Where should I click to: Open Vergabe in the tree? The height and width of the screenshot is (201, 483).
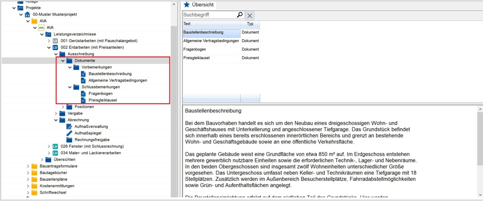click(x=75, y=113)
